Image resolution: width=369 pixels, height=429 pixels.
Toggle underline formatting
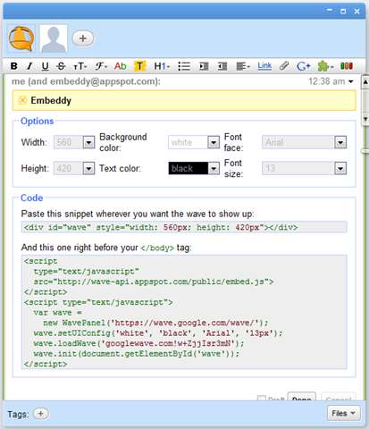45,66
